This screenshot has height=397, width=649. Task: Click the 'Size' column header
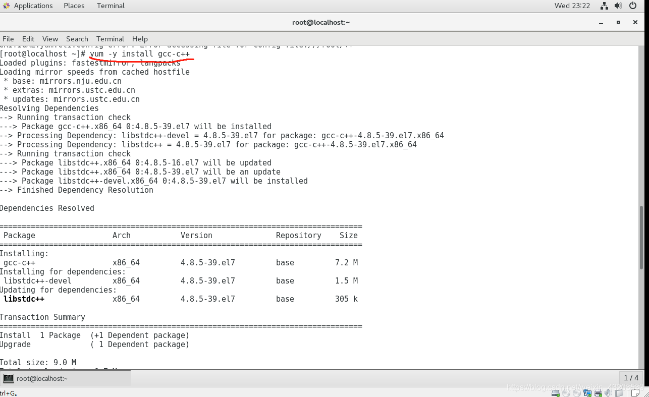[x=349, y=235]
